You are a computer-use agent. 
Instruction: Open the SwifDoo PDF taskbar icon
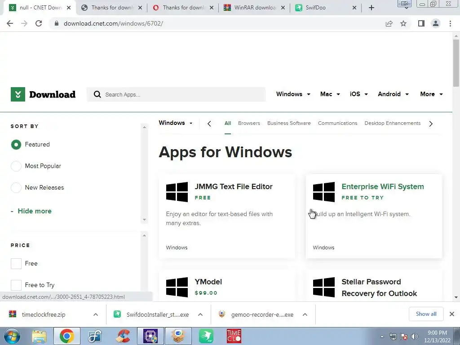(206, 336)
